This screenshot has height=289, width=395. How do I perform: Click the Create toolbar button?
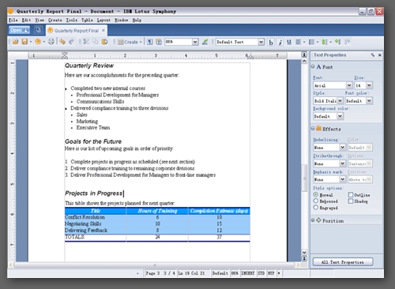click(x=130, y=42)
